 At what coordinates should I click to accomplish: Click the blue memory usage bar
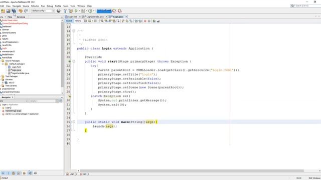tap(104, 11)
